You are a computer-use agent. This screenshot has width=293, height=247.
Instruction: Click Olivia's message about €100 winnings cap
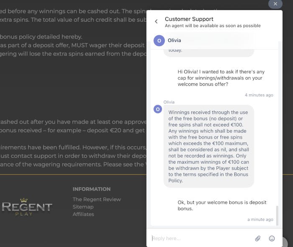click(x=209, y=146)
